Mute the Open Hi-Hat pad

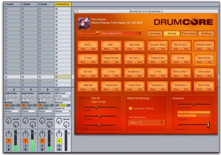[199, 62]
